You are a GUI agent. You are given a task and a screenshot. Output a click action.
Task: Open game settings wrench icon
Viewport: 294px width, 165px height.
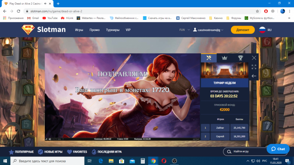pos(46,139)
